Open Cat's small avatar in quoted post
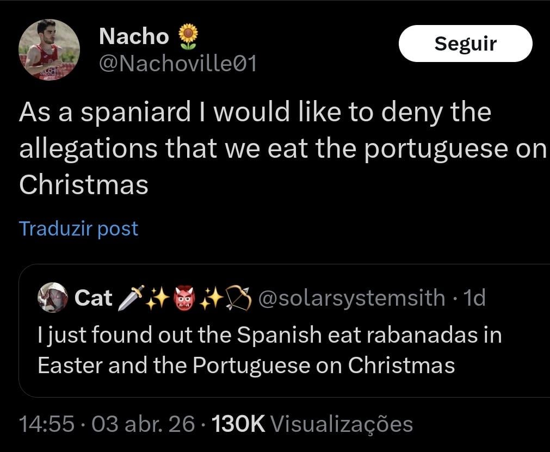550x452 pixels. pos(52,298)
